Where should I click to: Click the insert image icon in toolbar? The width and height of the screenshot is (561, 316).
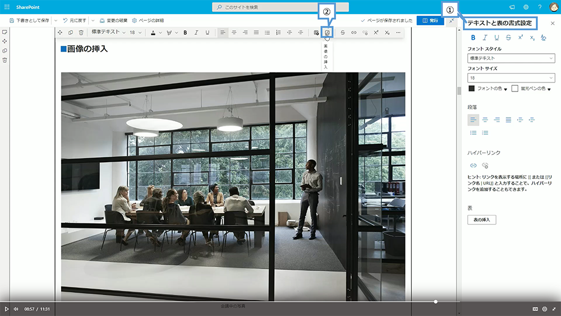click(328, 33)
